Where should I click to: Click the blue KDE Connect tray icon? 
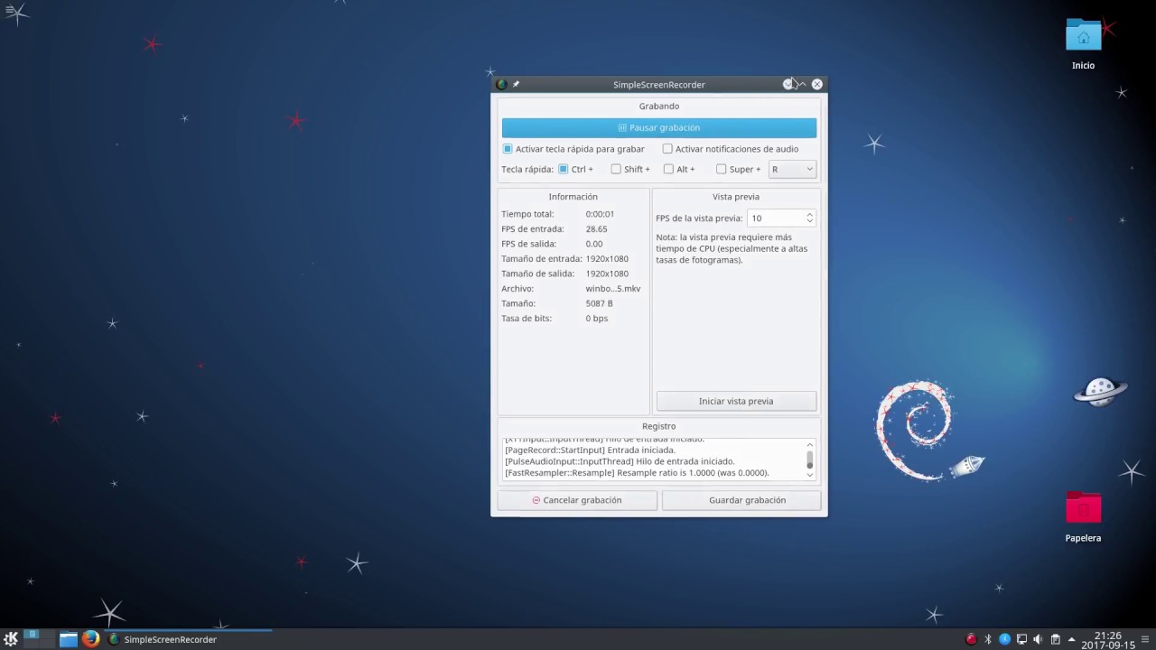pos(1004,639)
